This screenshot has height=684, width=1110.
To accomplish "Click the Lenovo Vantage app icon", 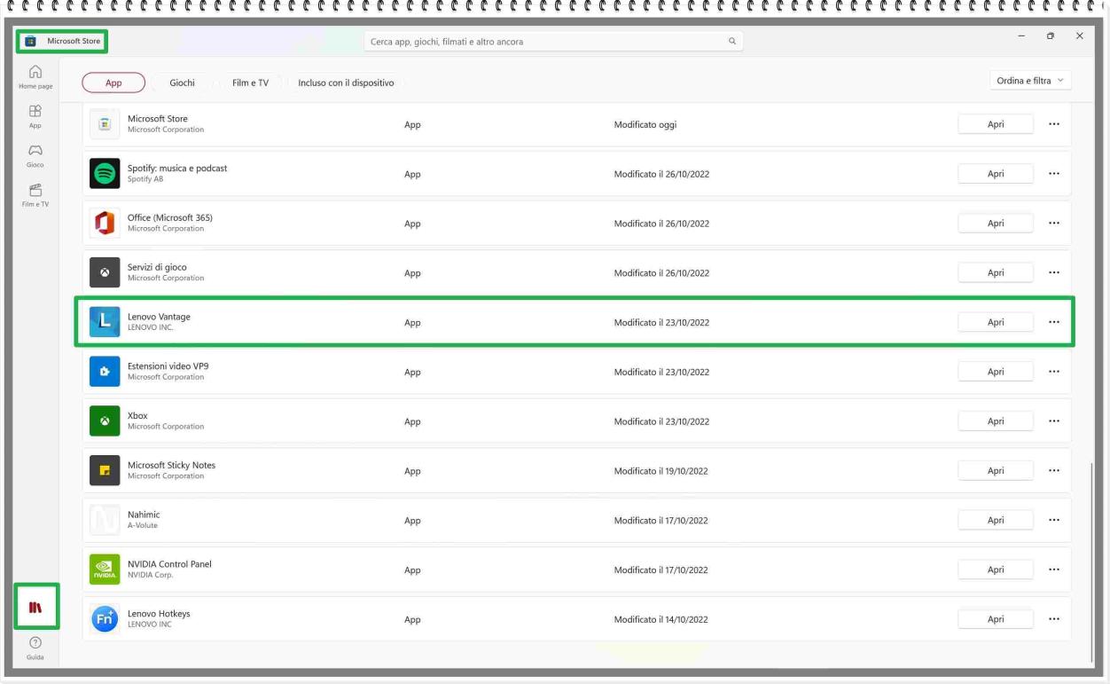I will (105, 322).
